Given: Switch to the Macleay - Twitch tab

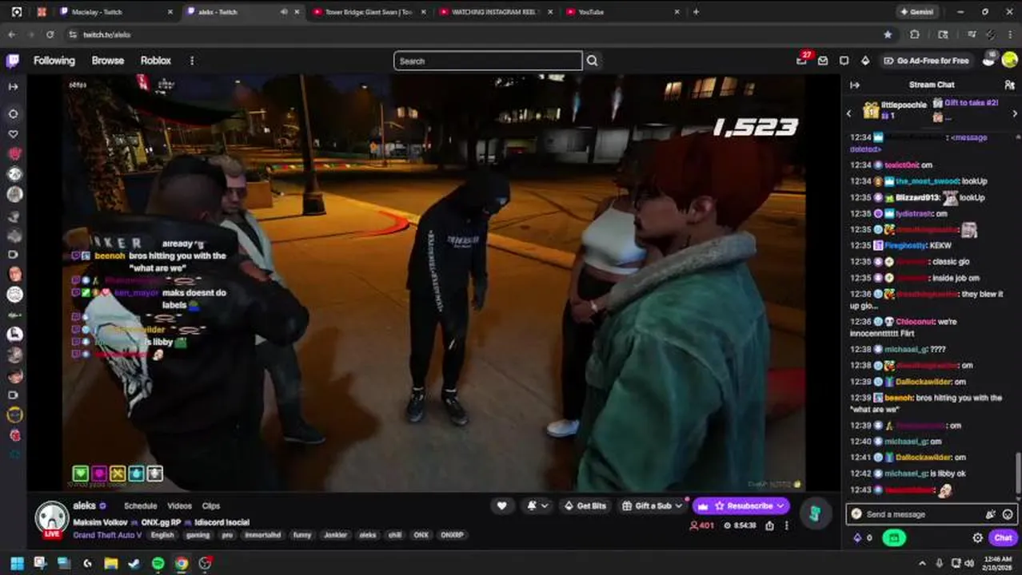Looking at the screenshot, I should [x=116, y=12].
